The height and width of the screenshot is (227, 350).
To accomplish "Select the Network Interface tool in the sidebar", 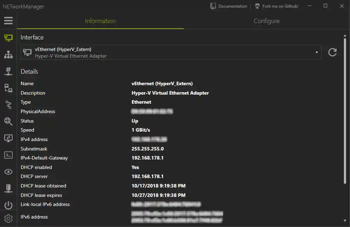I will pos(8,37).
